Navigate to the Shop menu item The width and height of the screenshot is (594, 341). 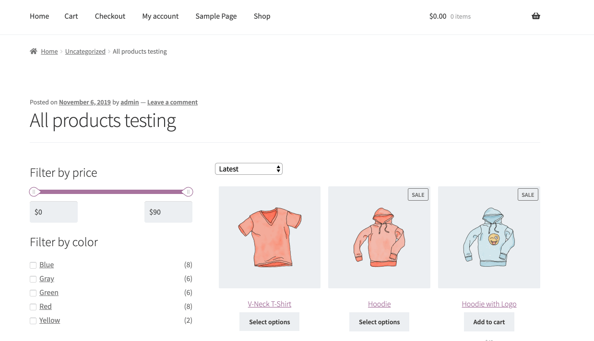(x=262, y=16)
